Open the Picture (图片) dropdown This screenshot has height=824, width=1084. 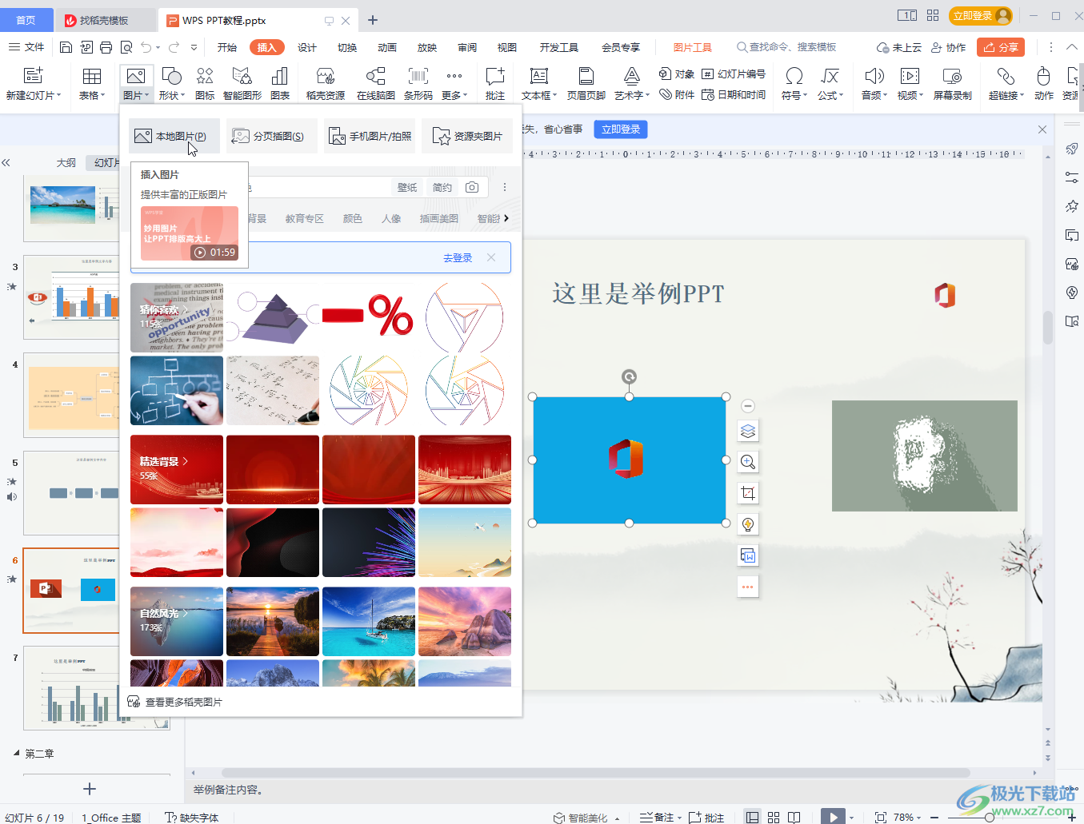click(136, 95)
